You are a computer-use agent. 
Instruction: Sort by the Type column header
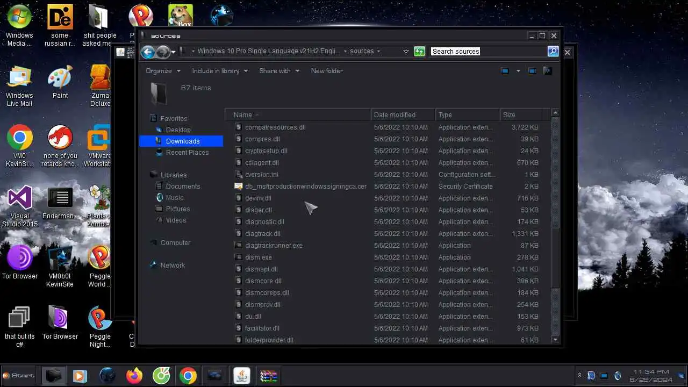tap(468, 115)
